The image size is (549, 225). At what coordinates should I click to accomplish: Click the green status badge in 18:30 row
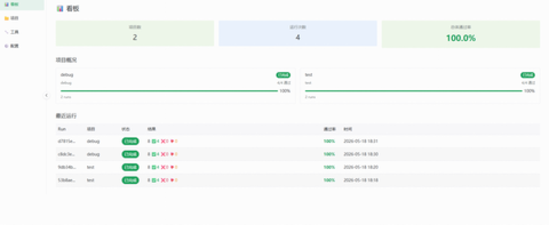(130, 154)
